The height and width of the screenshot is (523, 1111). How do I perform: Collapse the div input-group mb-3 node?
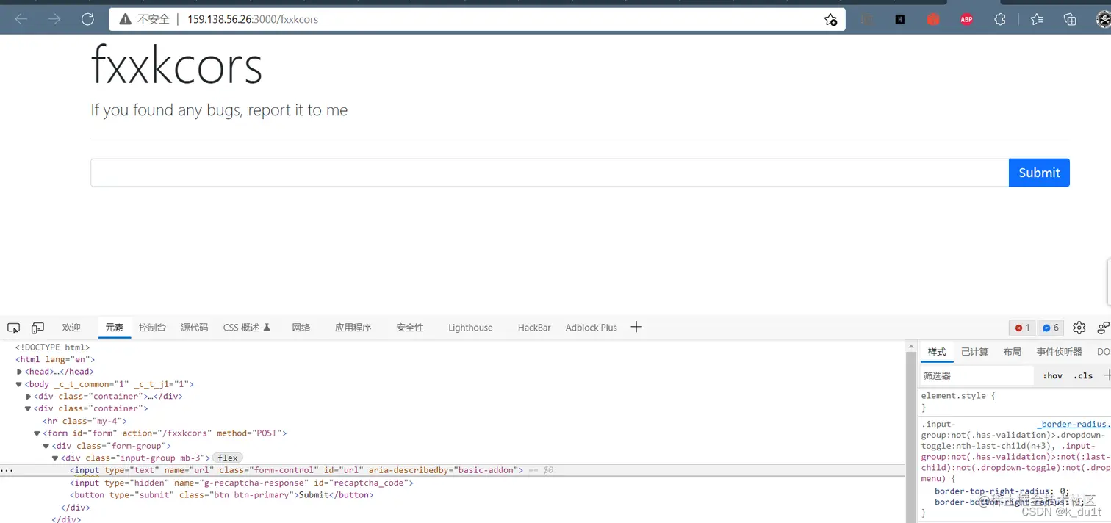click(x=54, y=458)
